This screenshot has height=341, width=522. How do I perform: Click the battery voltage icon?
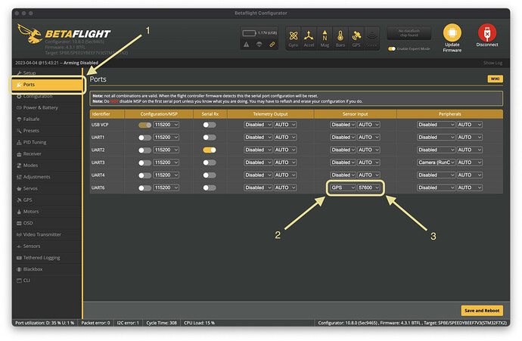[x=249, y=33]
